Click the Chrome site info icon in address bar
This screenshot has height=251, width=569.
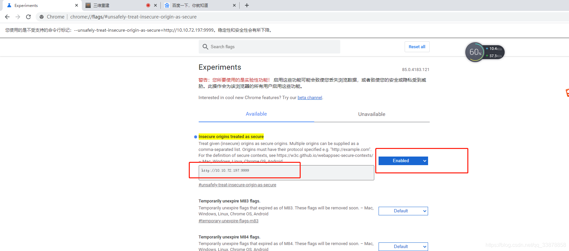point(42,17)
